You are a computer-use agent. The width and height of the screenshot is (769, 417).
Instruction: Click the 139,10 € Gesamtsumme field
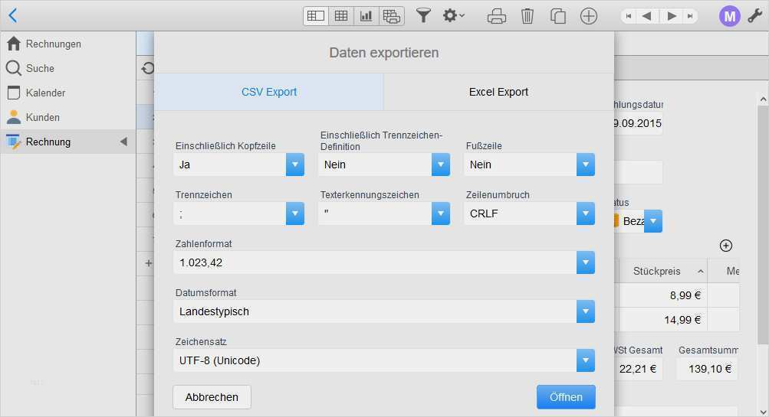[x=707, y=369]
